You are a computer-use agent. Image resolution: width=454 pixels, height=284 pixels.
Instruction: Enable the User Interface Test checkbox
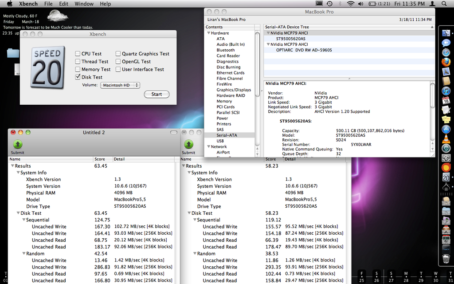[118, 69]
